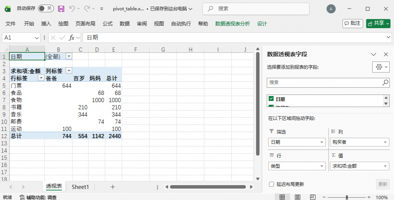Open the 日期 item in 筛选 area
This screenshot has height=200, width=394.
(x=297, y=142)
